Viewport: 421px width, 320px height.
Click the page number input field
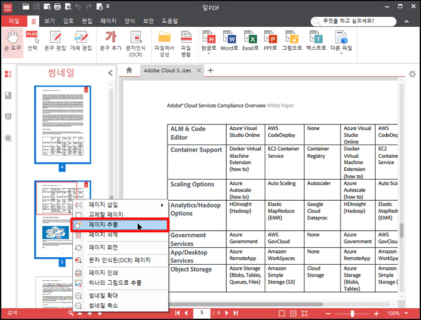(202, 313)
